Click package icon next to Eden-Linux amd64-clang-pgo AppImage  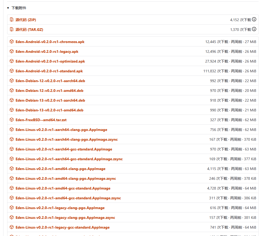[12, 168]
